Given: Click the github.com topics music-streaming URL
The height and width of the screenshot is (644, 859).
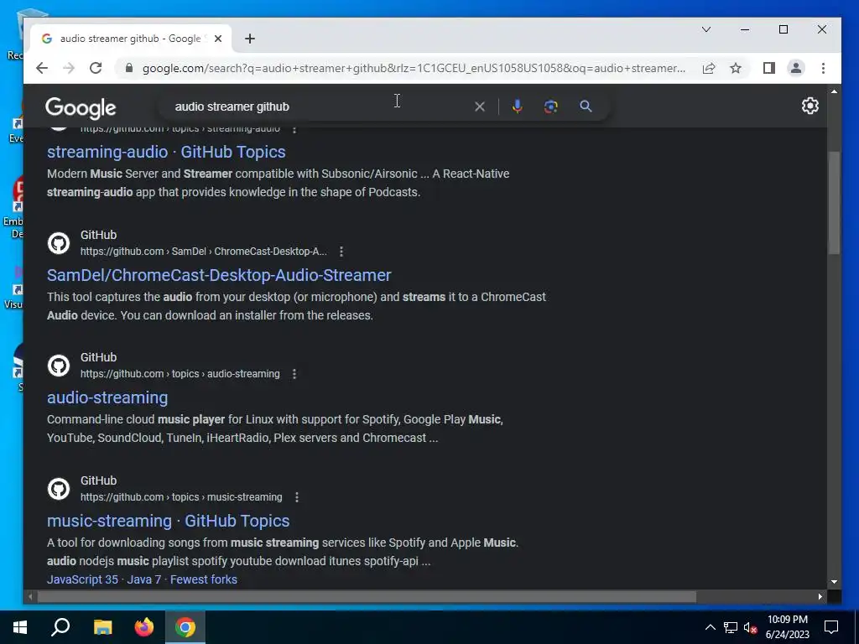Looking at the screenshot, I should [181, 497].
